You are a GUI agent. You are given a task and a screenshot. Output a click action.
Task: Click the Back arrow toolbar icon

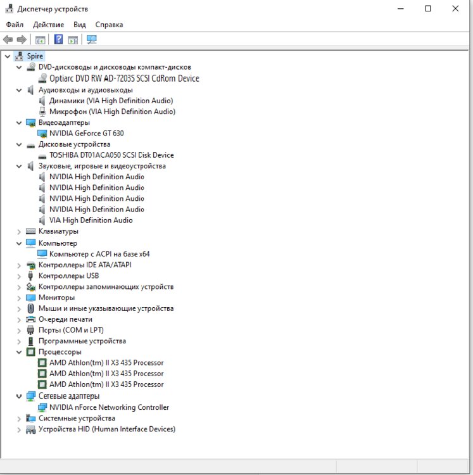(8, 40)
